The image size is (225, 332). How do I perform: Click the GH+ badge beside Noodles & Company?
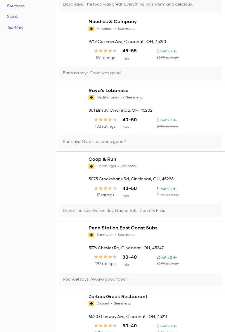[91, 29]
